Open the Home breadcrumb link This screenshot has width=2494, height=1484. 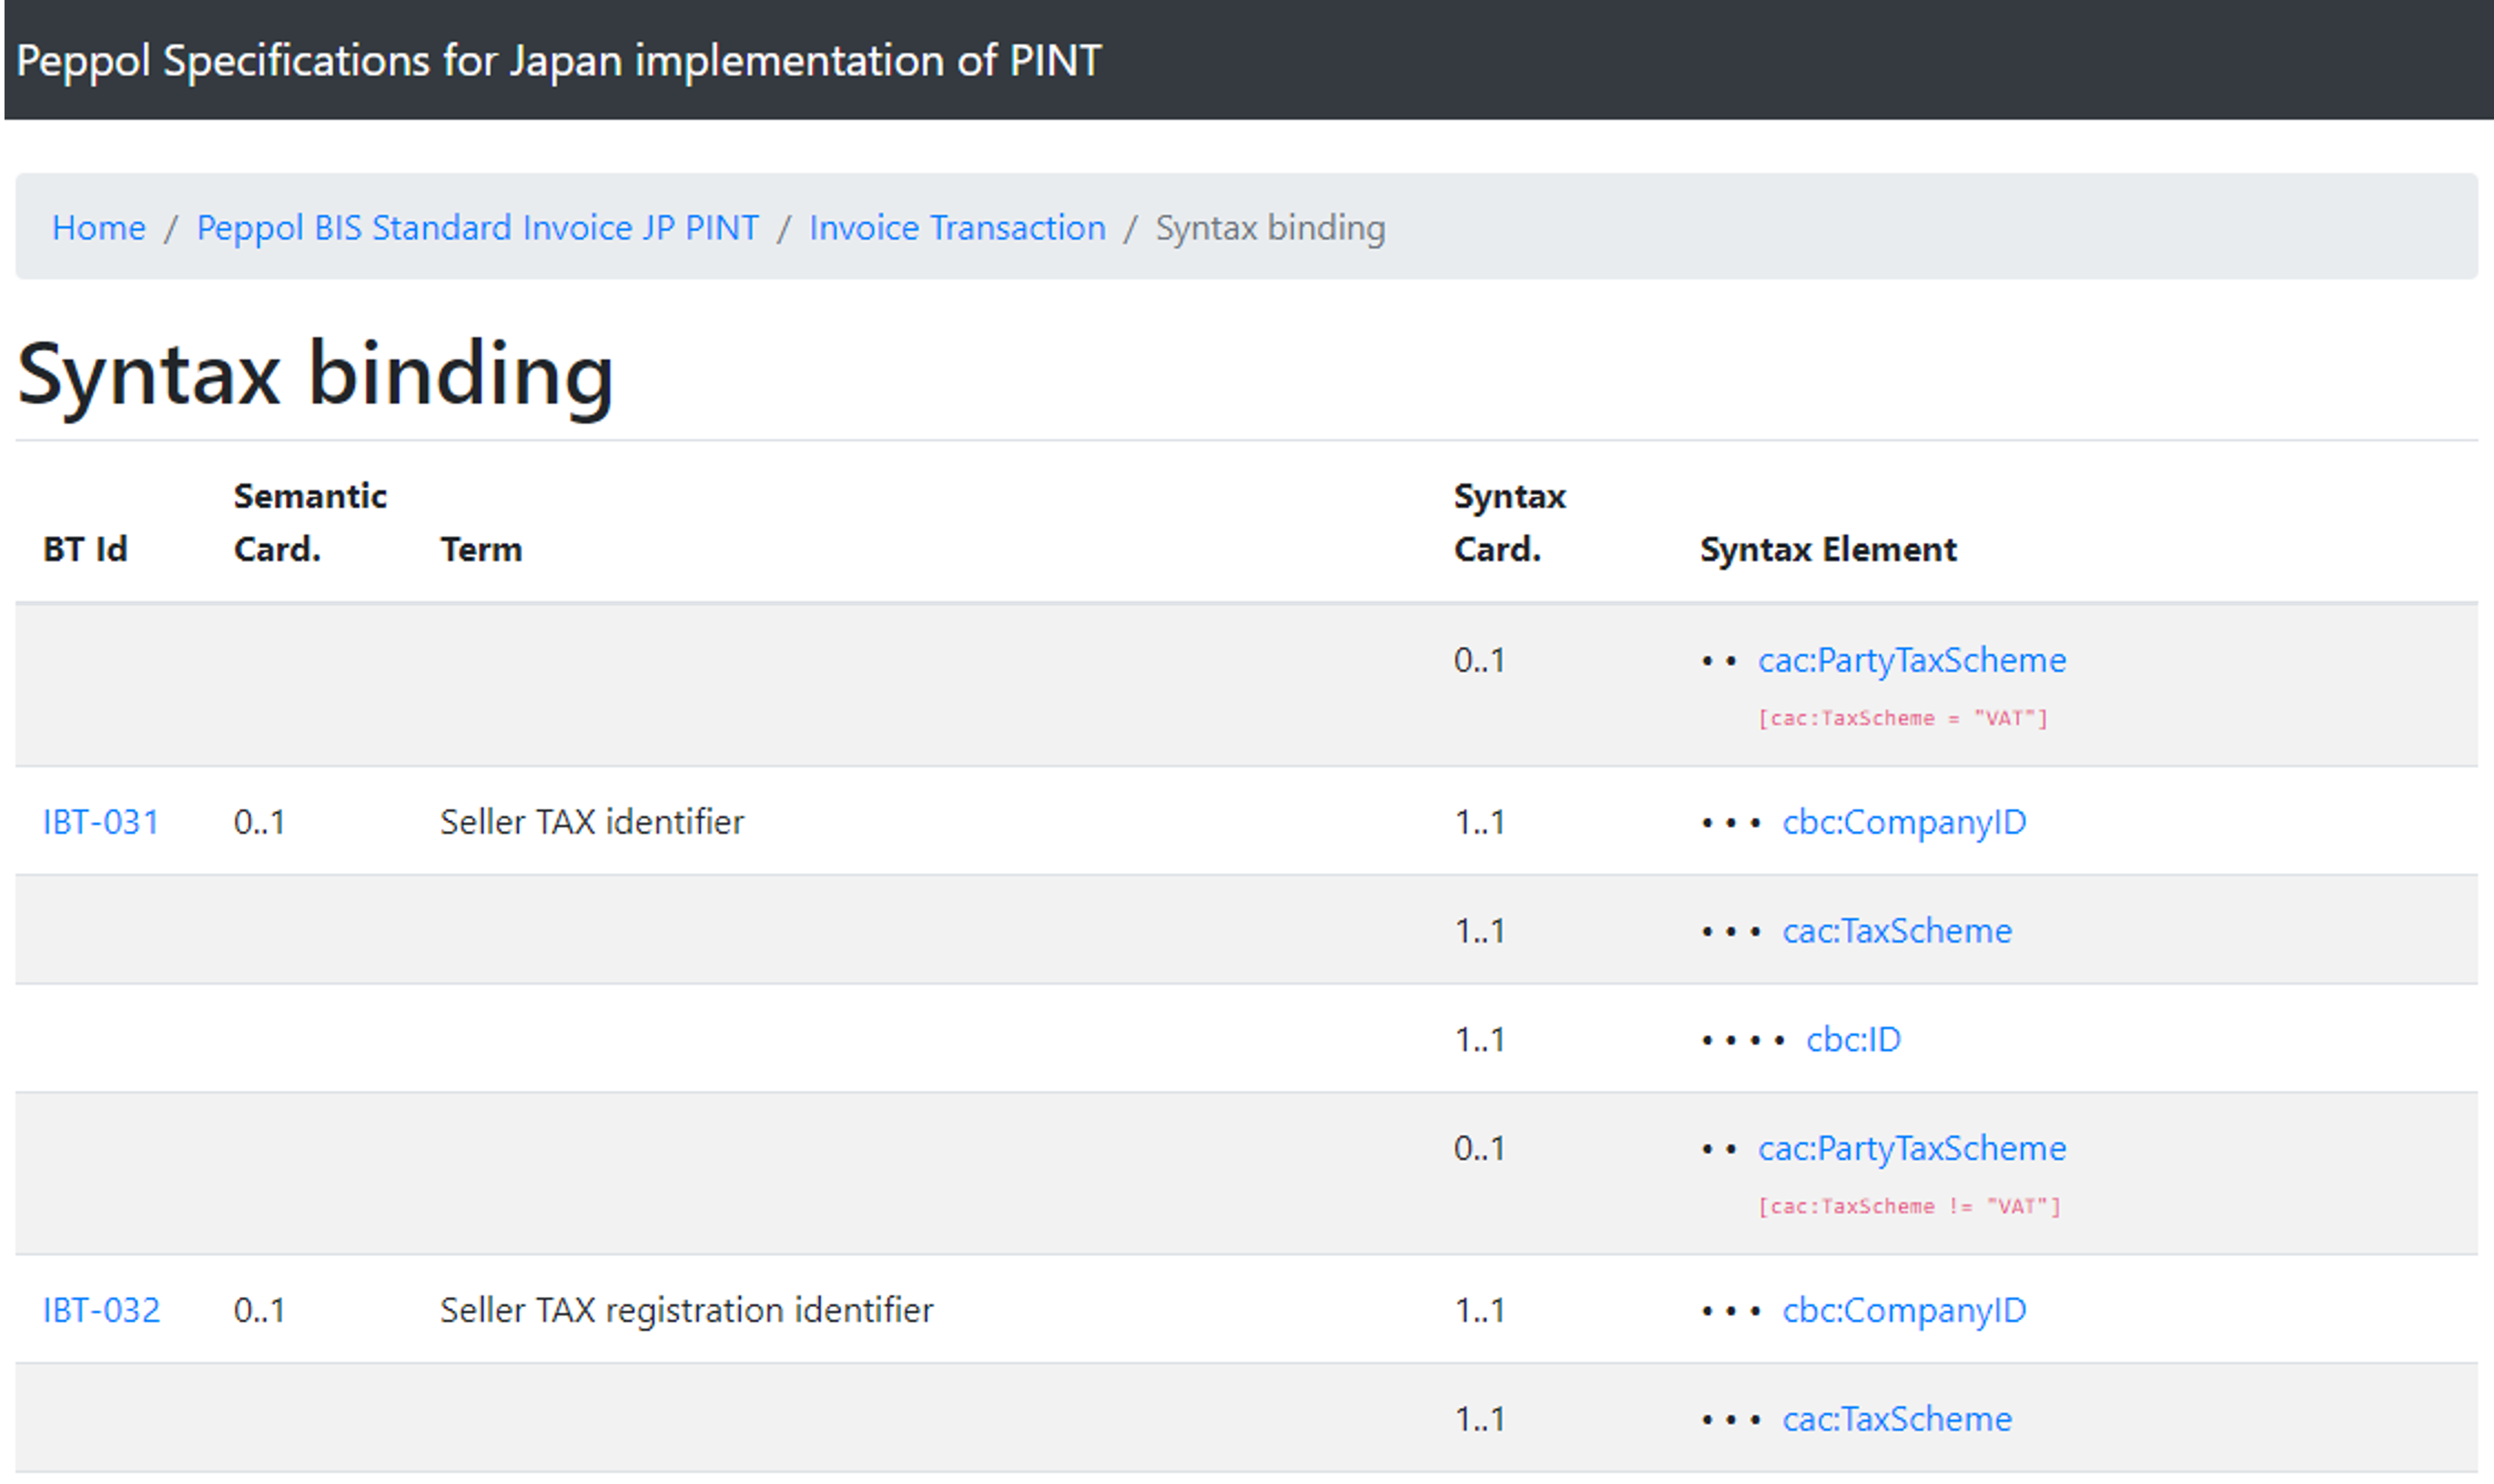[98, 227]
